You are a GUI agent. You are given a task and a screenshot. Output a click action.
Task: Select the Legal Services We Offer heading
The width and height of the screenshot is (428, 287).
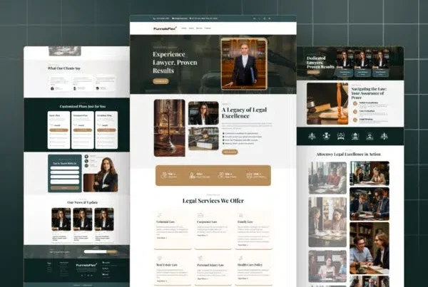213,201
